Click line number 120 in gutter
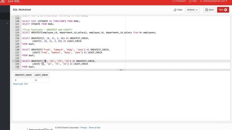232x130 pixels. [17, 21]
